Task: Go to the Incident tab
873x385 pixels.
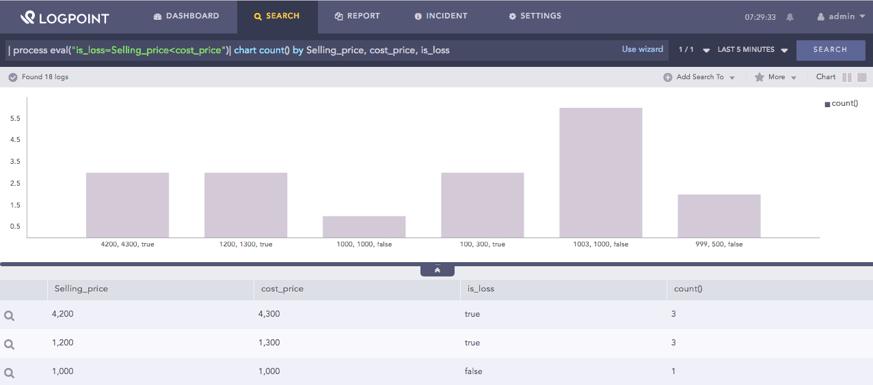Action: pos(441,16)
